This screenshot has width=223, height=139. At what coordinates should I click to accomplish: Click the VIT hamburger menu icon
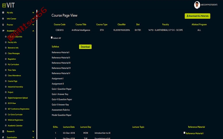tap(4, 6)
